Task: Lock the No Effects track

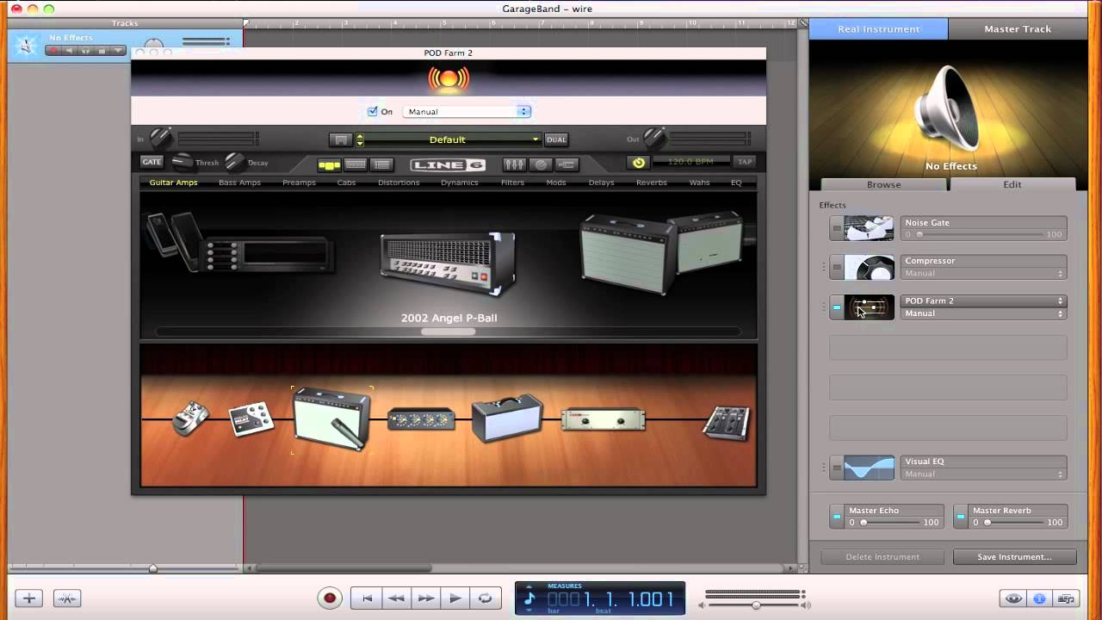Action: pos(102,51)
